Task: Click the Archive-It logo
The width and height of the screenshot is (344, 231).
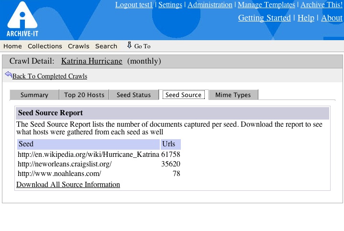Action: [21, 19]
